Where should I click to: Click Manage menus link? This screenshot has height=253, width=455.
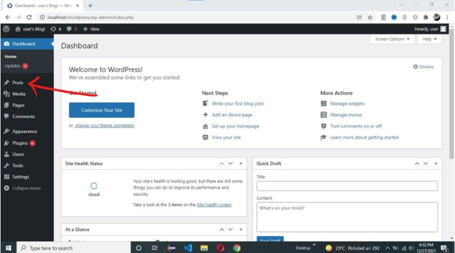click(x=346, y=115)
